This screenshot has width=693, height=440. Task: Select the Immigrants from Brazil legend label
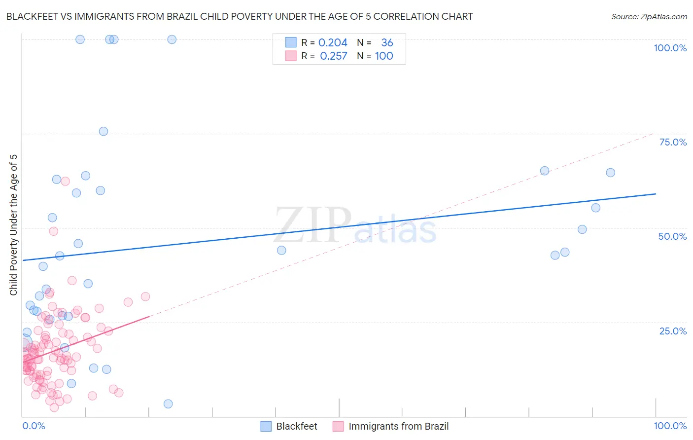pyautogui.click(x=399, y=426)
